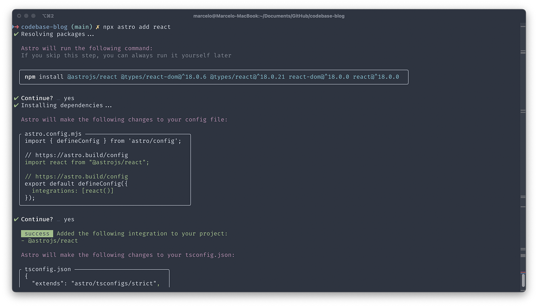The image size is (538, 307).
Task: Click the first 'Continue? … yes' prompt line
Action: 48,98
